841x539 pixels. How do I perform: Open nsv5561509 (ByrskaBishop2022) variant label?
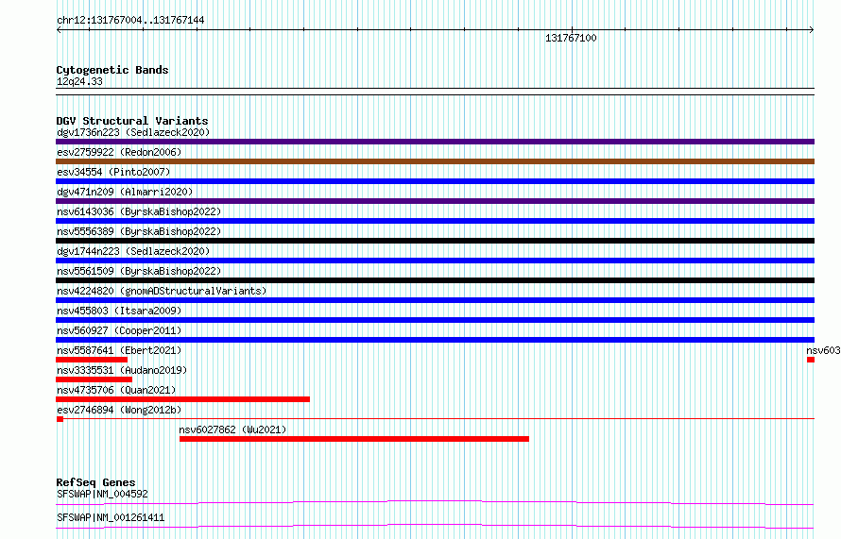click(139, 271)
